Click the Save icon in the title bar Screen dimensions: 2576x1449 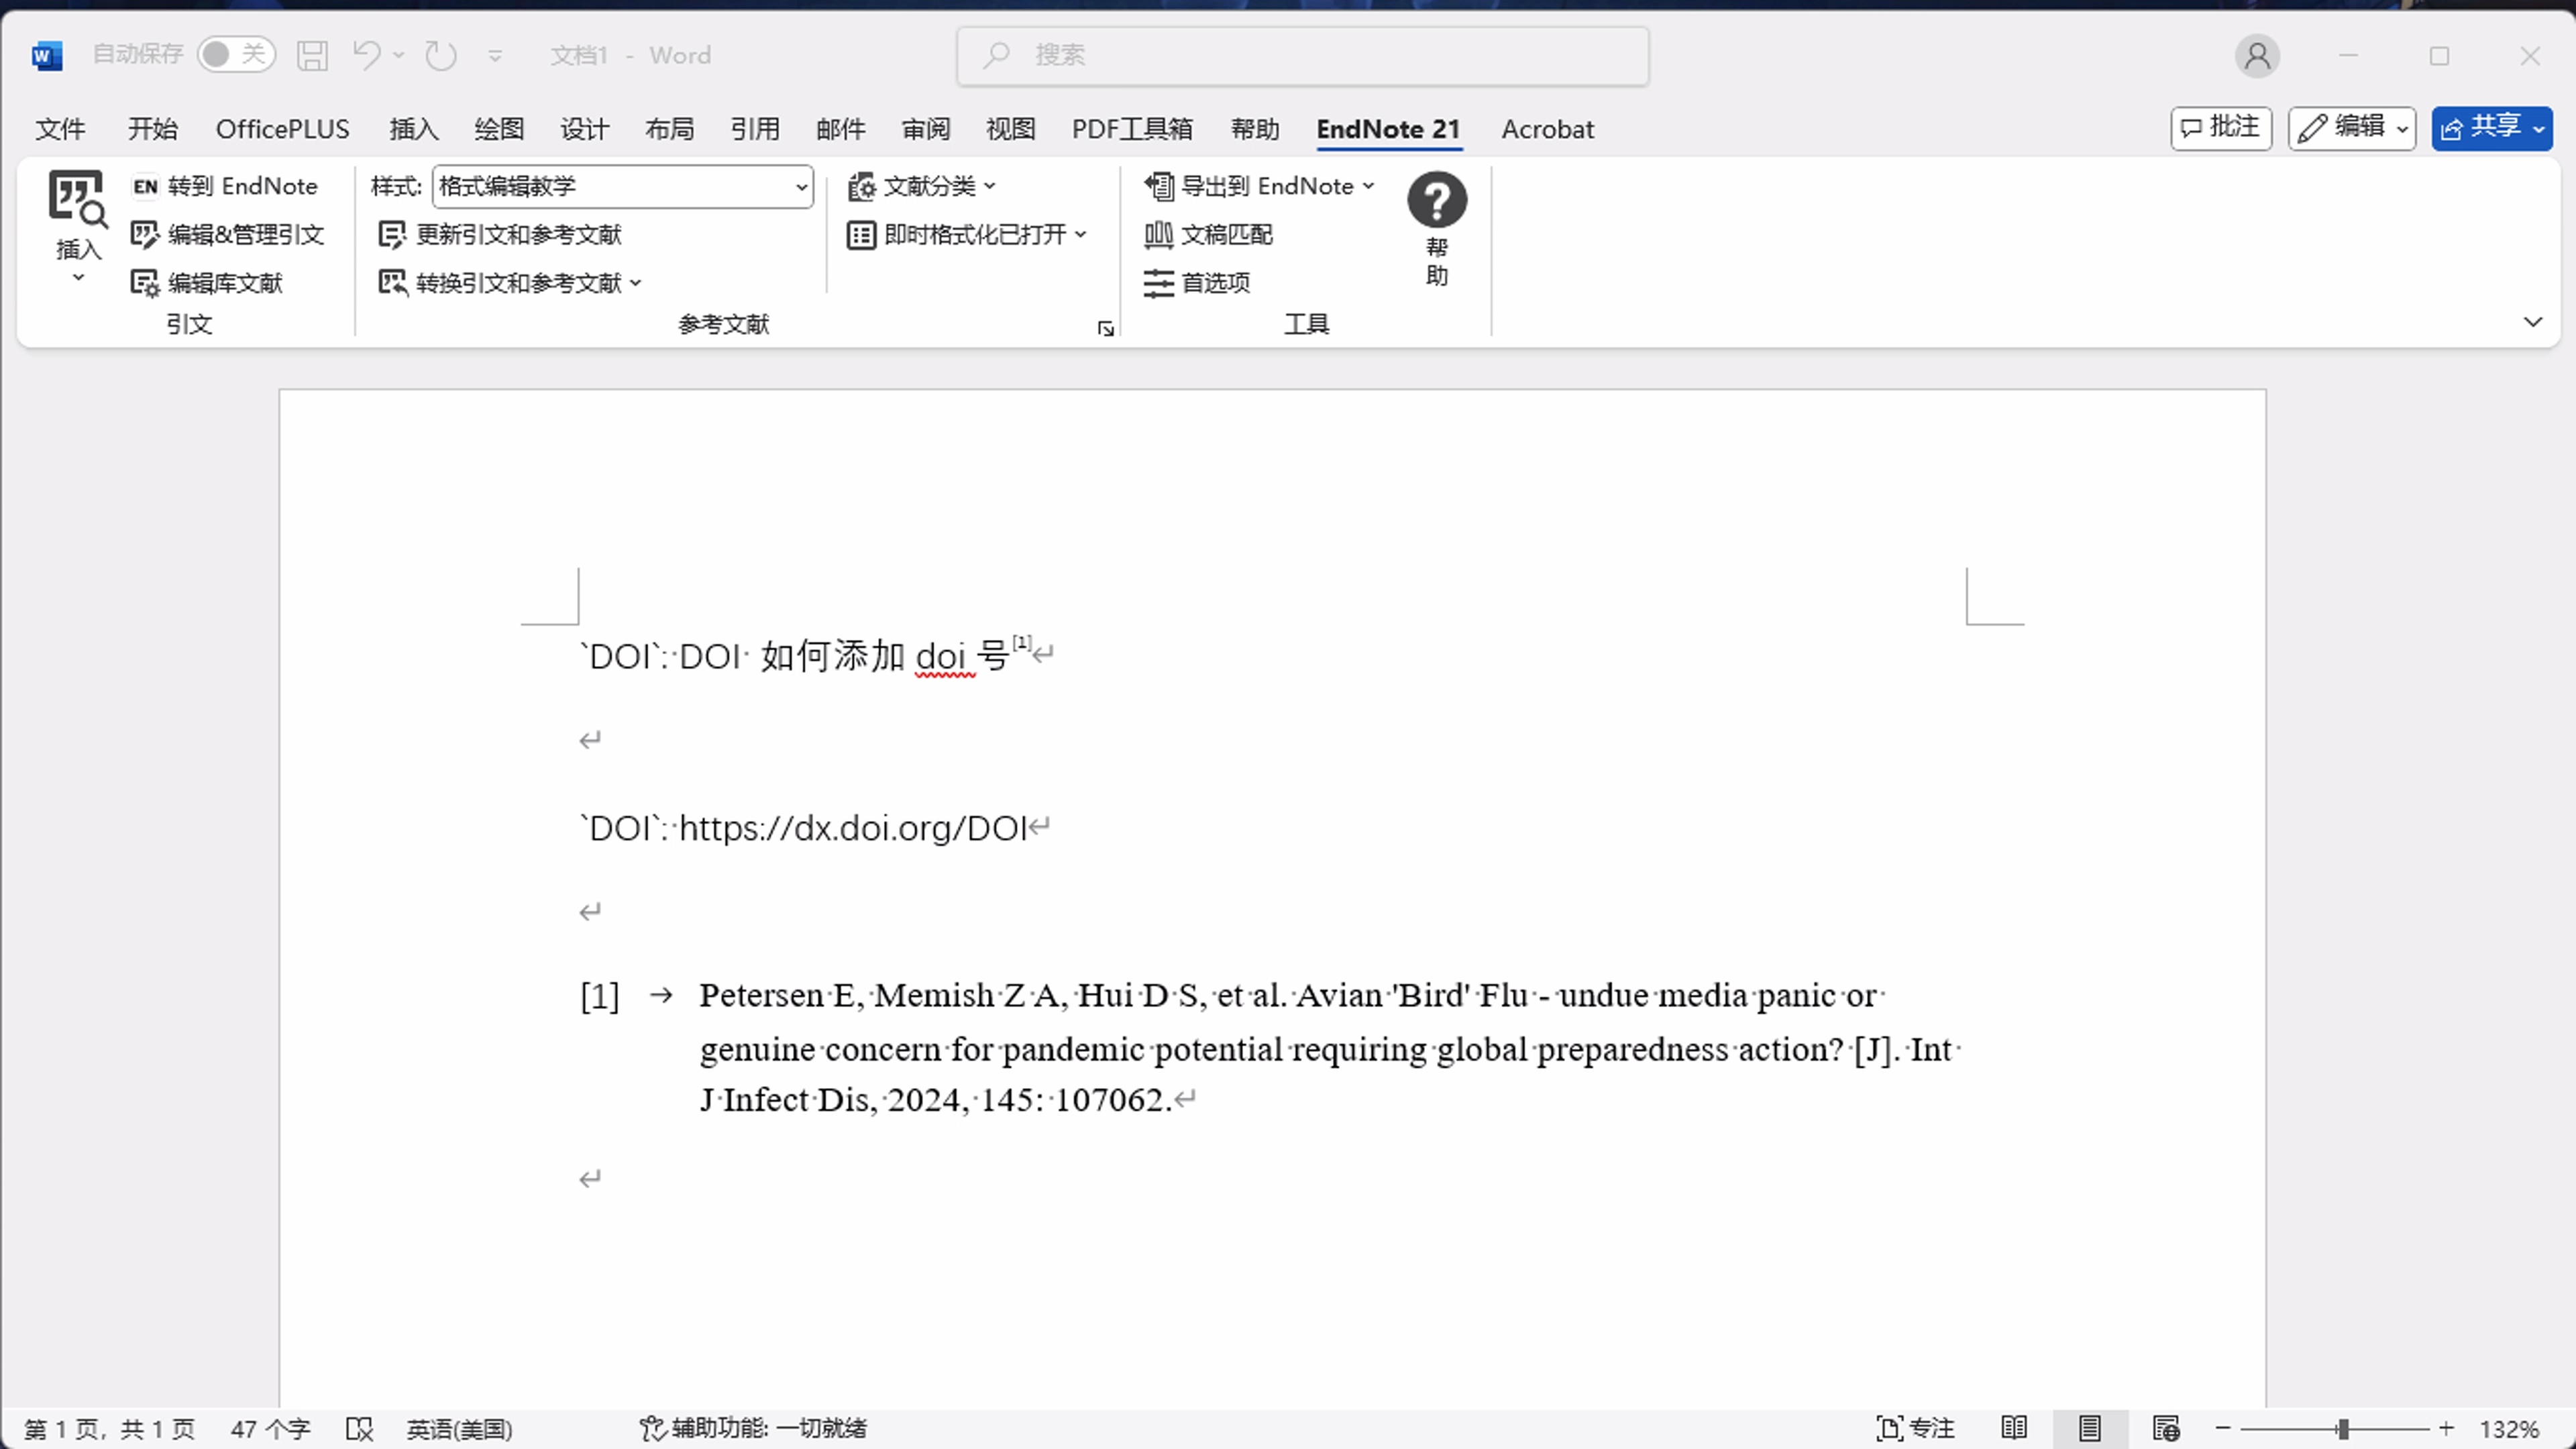[x=311, y=55]
